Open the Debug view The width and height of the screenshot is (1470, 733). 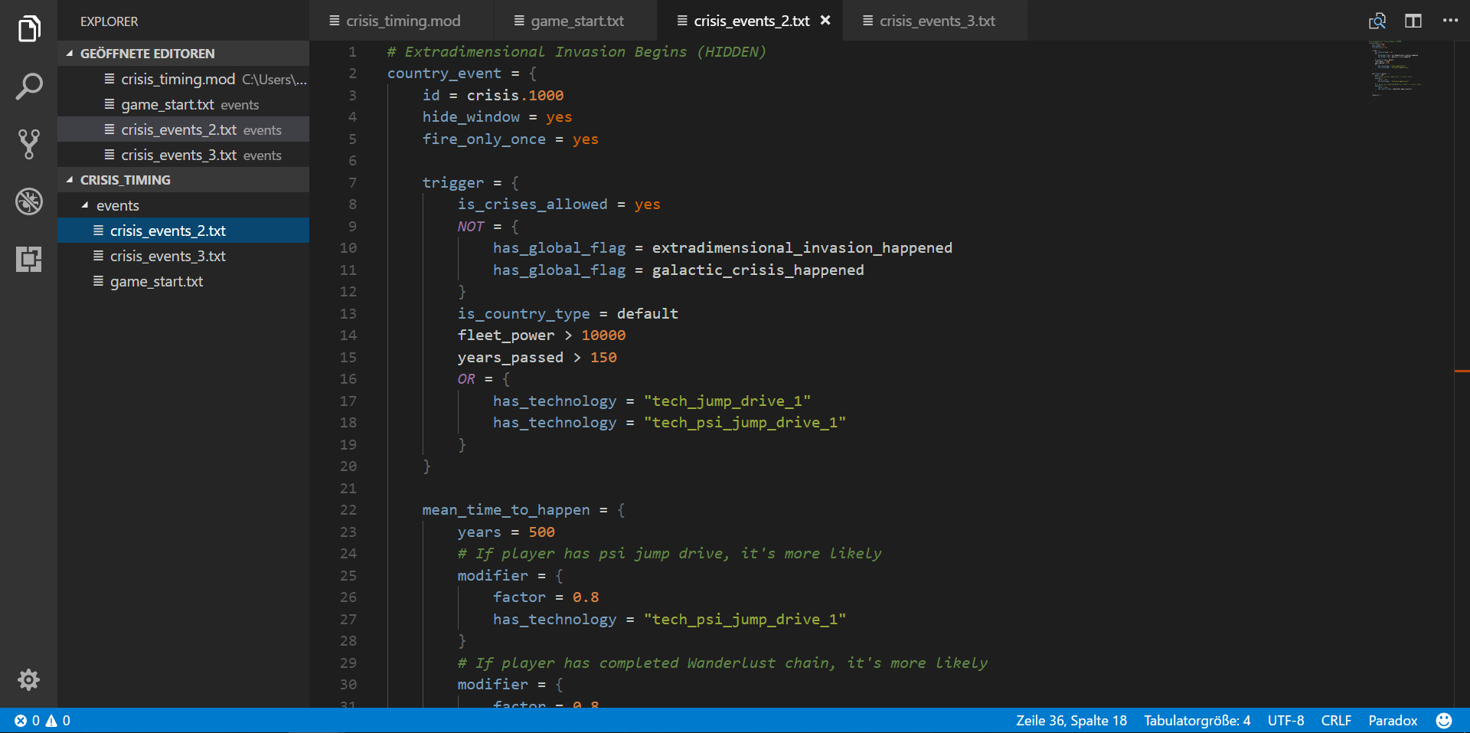29,201
